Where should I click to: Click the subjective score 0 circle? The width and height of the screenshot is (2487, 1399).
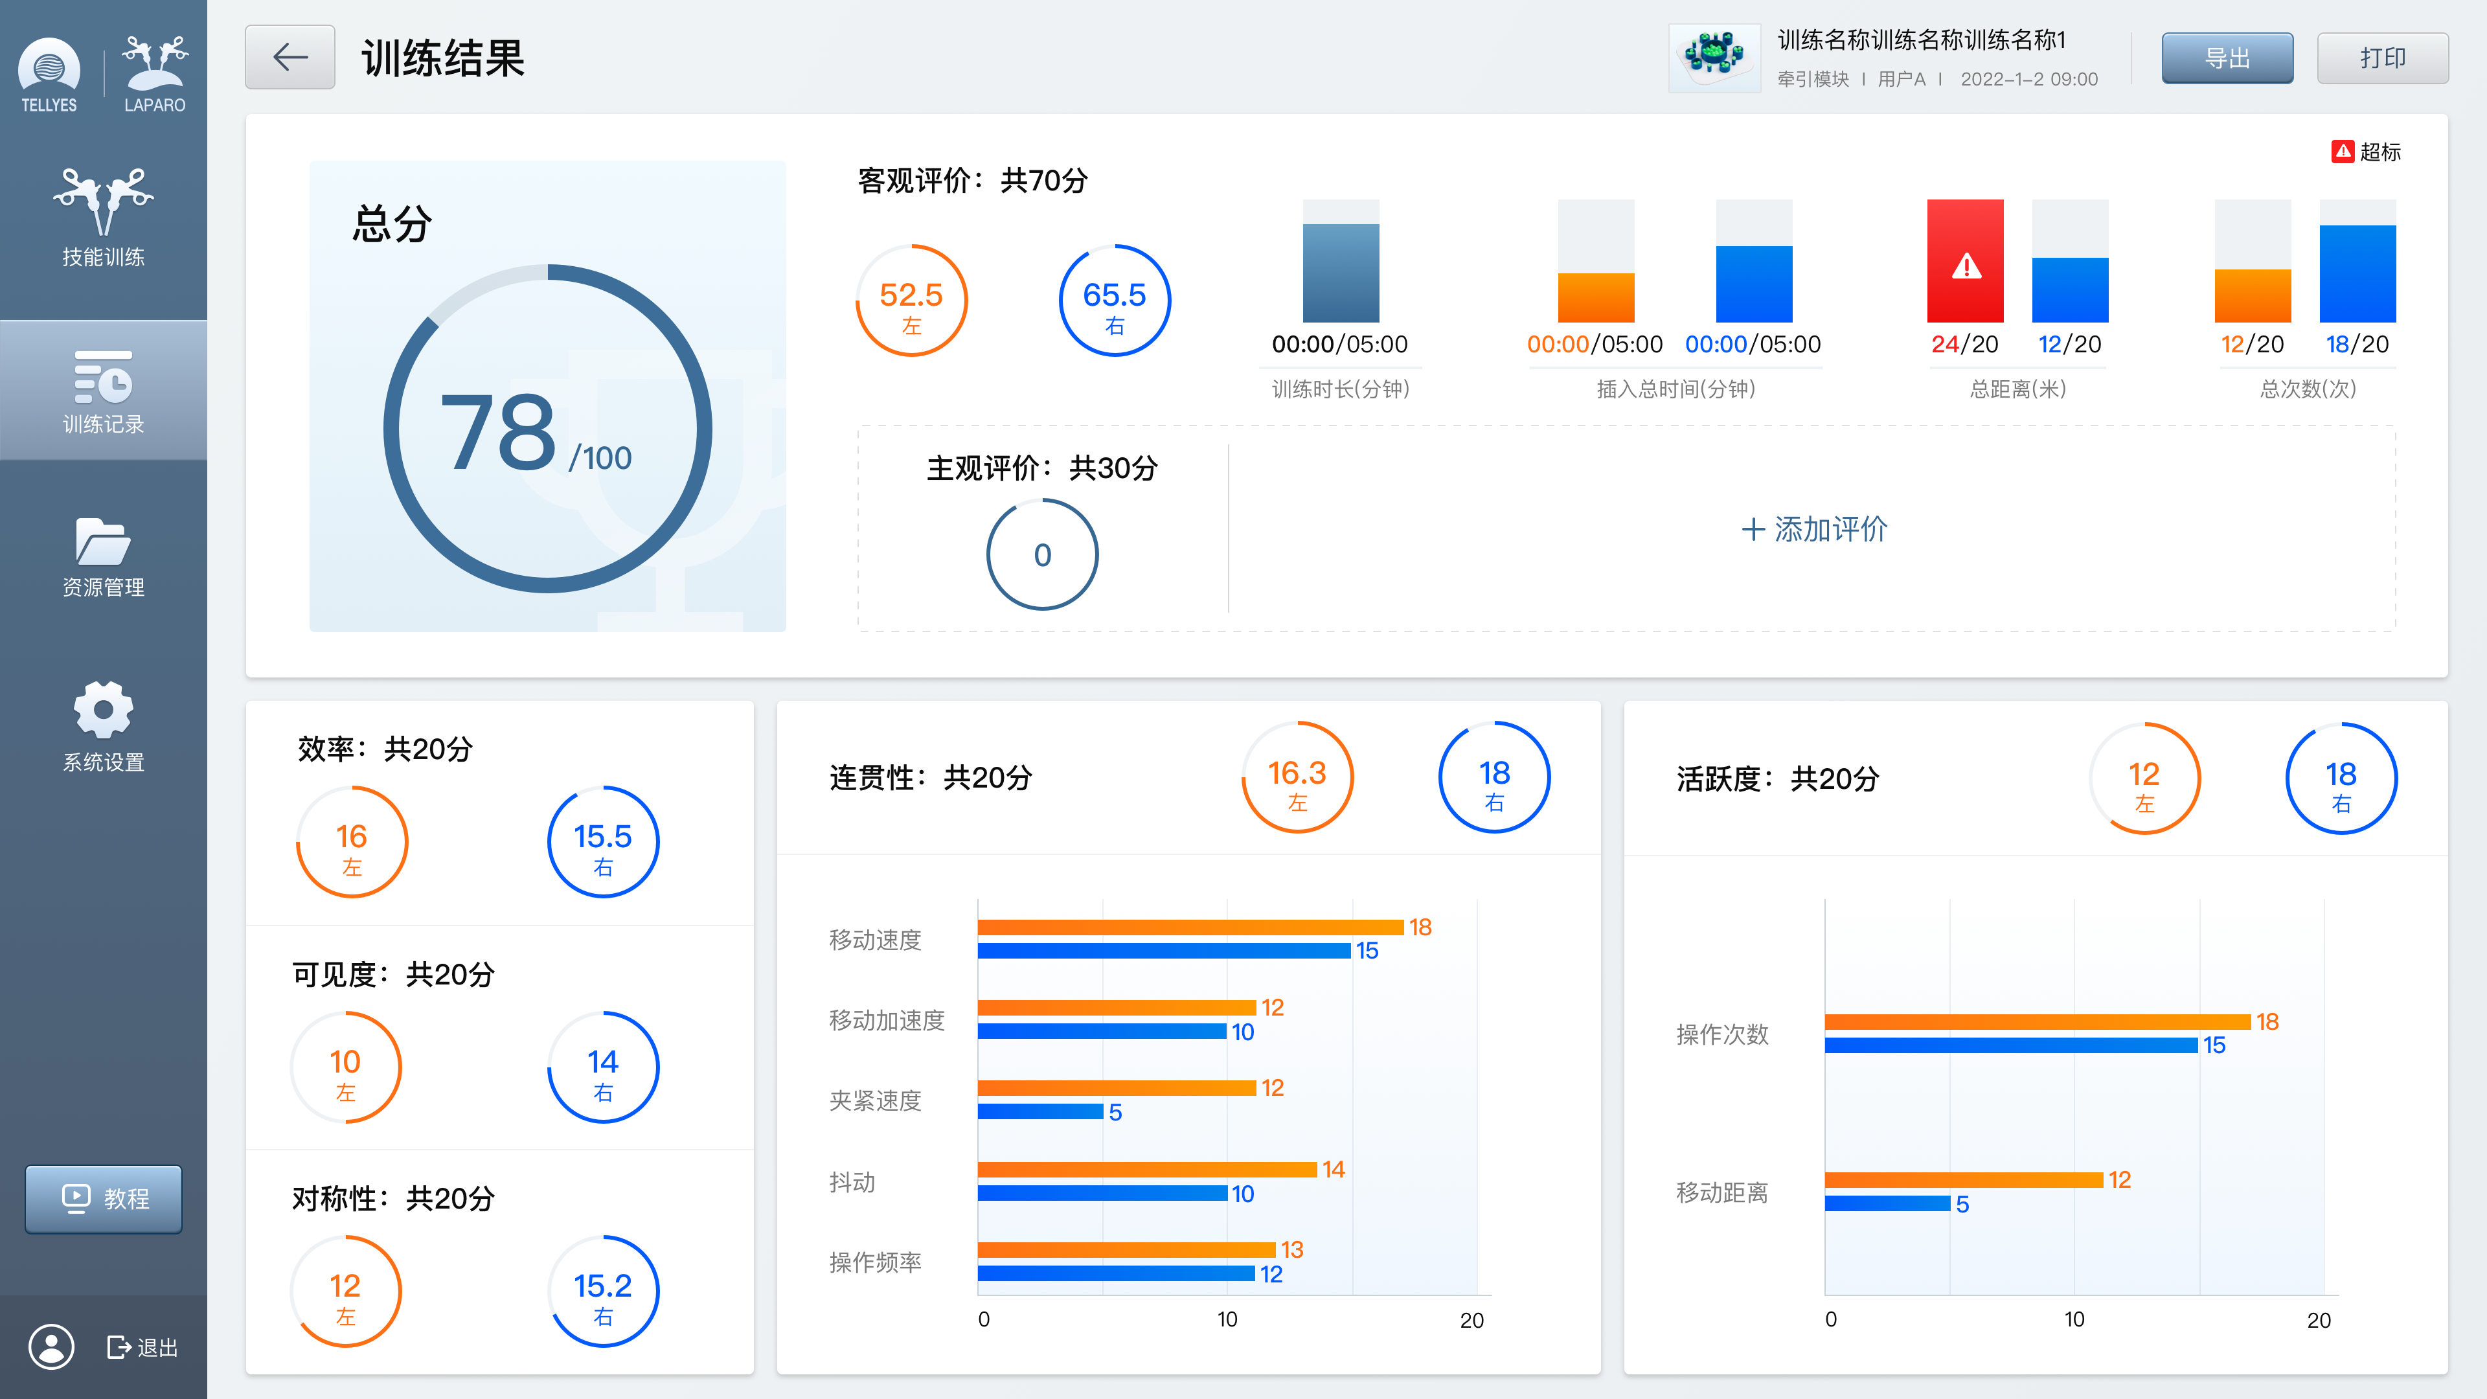pos(1041,554)
